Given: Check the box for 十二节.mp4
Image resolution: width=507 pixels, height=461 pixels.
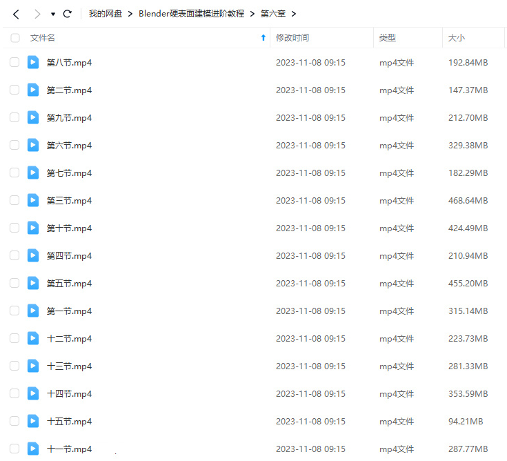Looking at the screenshot, I should [14, 338].
